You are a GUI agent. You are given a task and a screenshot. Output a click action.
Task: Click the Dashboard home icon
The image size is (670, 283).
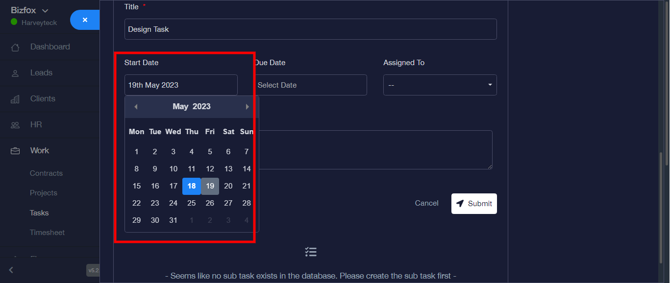(15, 47)
